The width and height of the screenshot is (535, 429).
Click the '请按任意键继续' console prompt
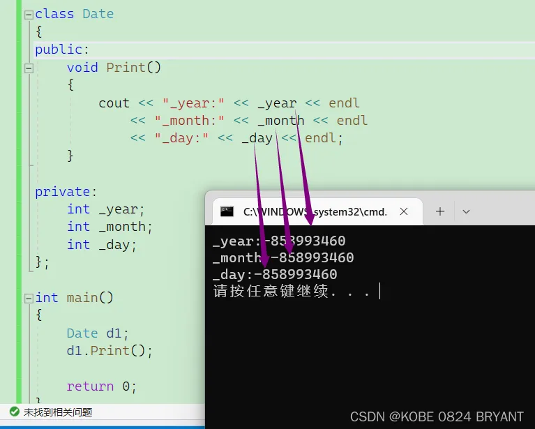(x=271, y=292)
